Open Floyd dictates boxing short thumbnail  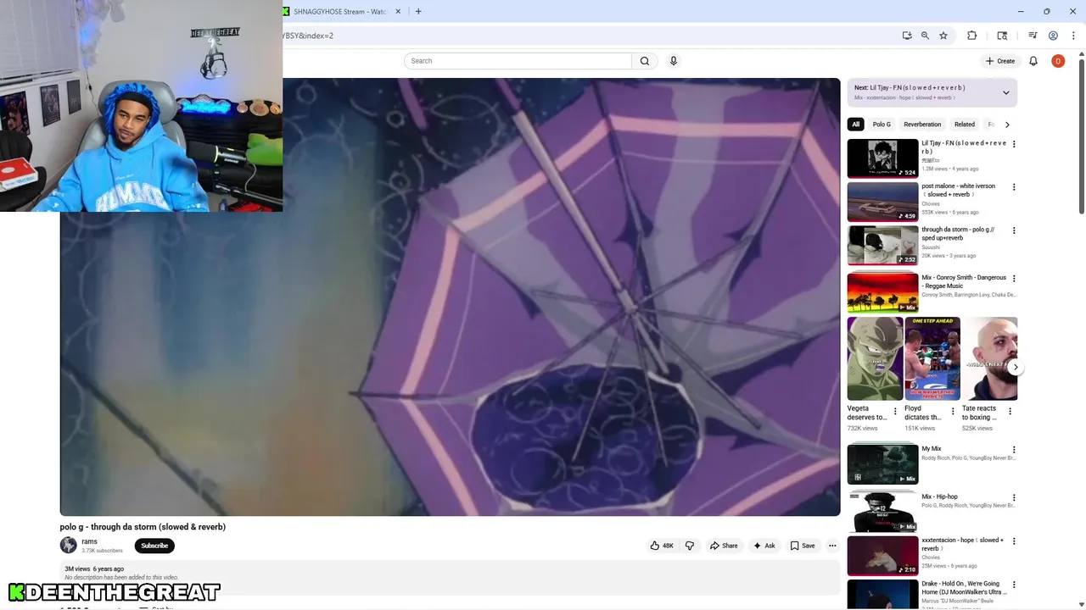pos(932,358)
